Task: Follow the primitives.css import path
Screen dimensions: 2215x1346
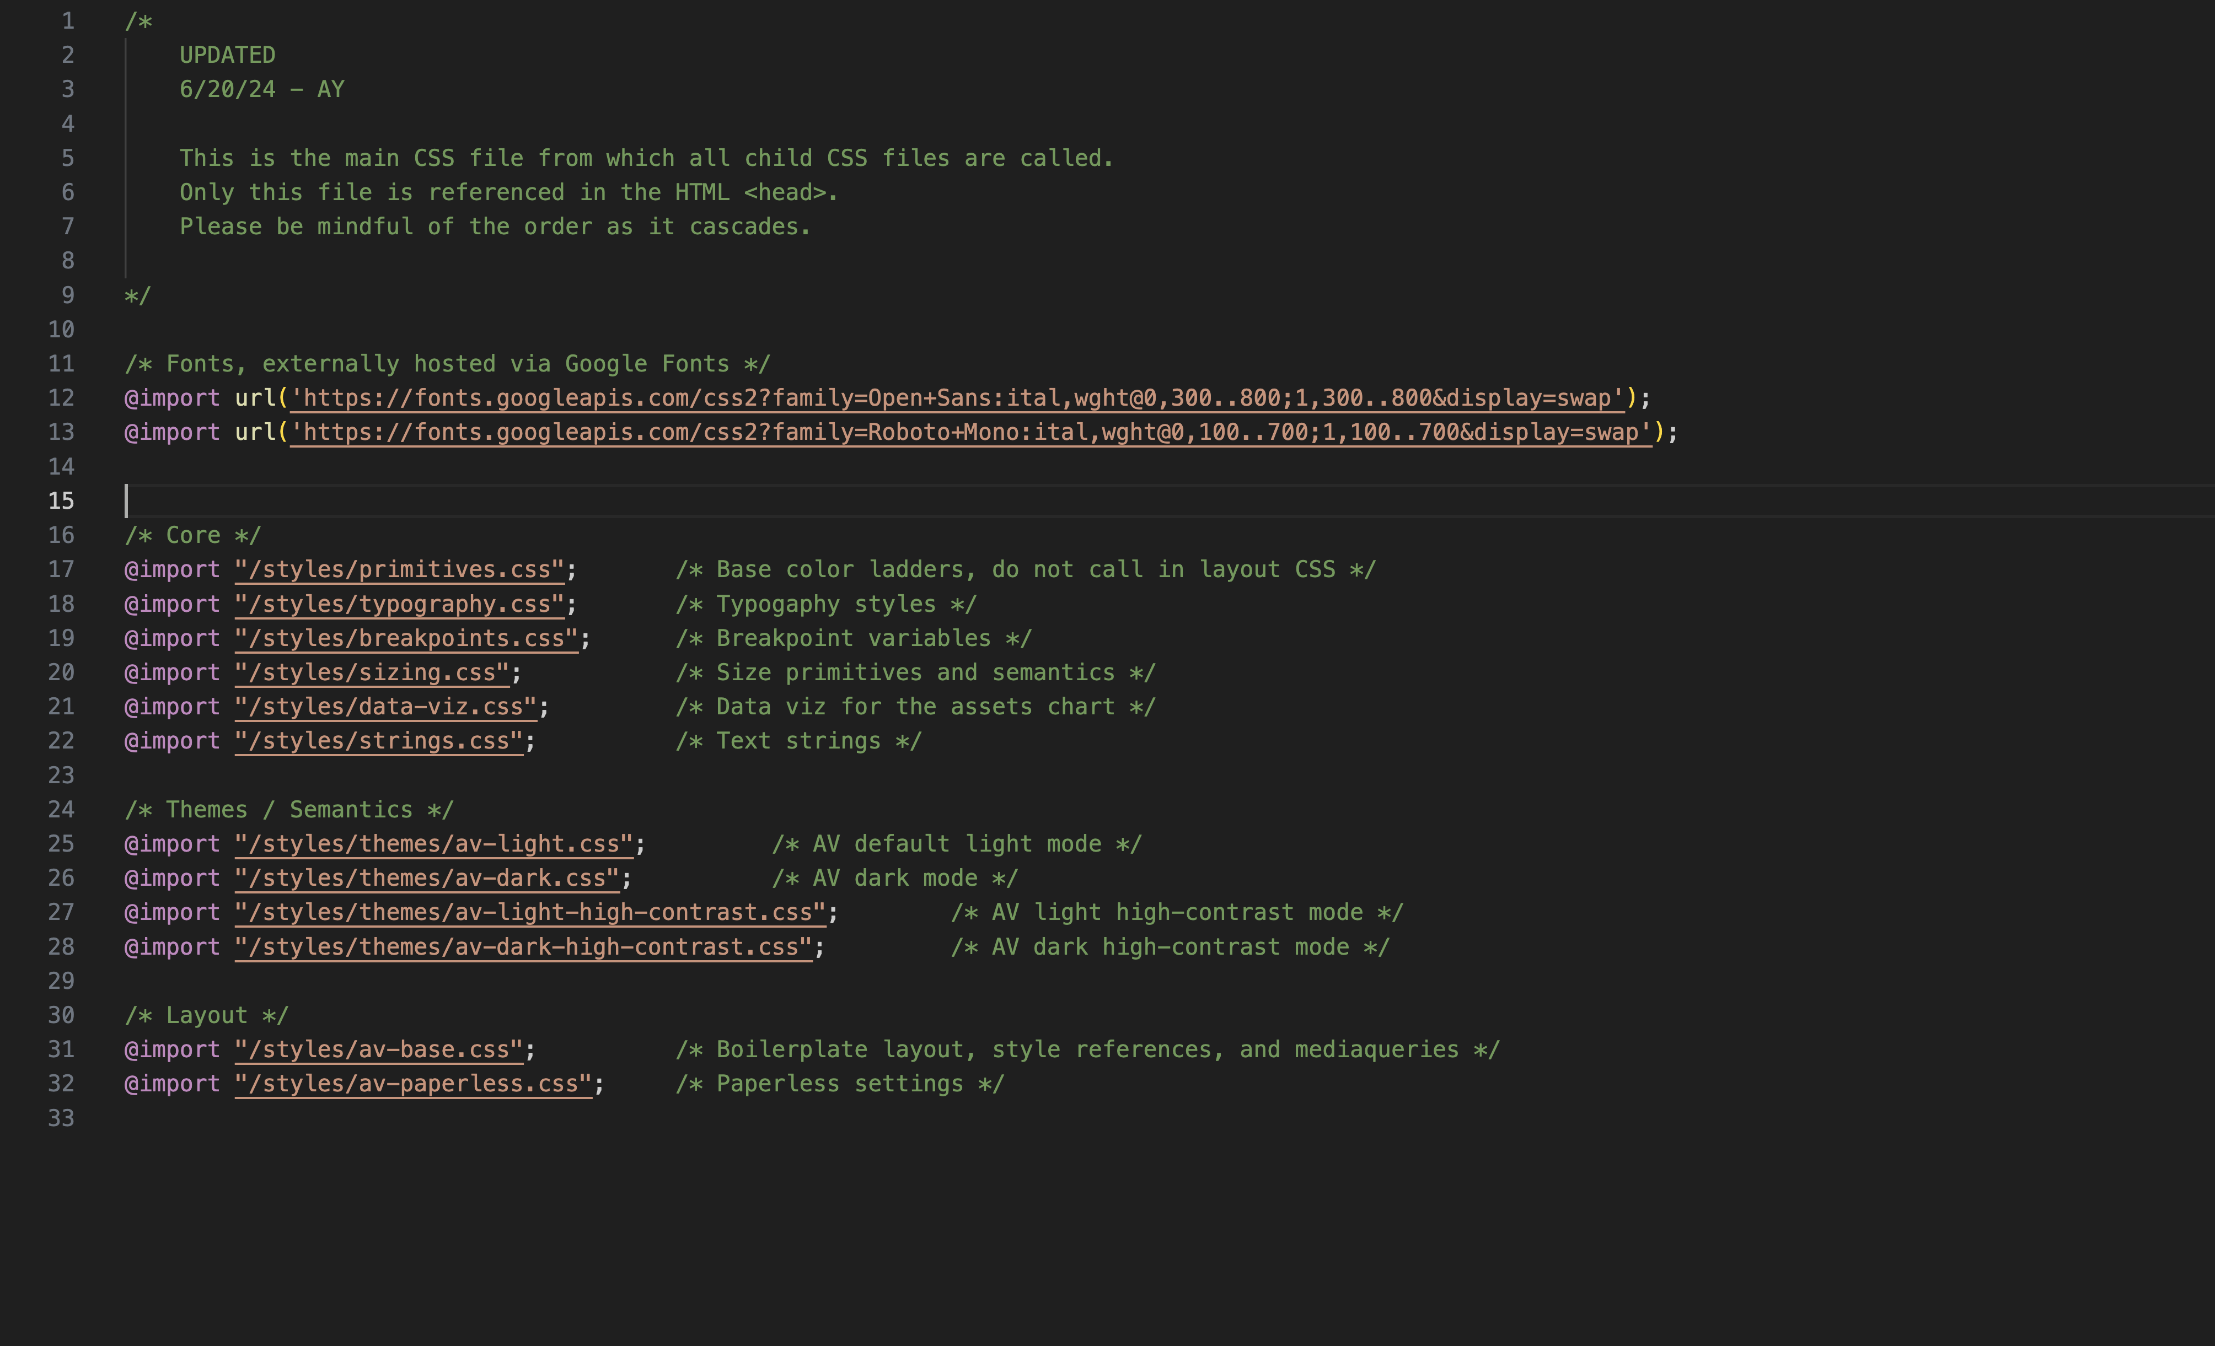Action: [399, 570]
